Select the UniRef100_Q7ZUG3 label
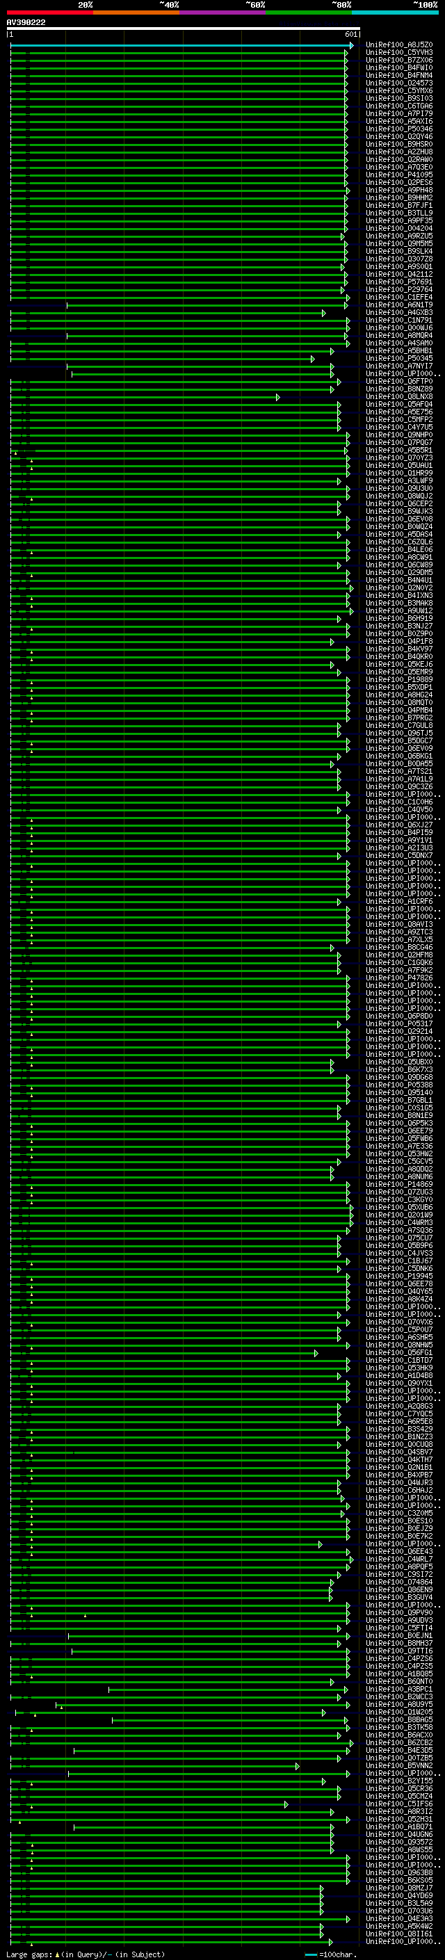Image resolution: width=445 pixels, height=1960 pixels. [x=399, y=1192]
